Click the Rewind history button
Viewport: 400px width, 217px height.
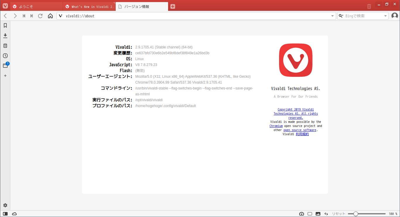24,16
